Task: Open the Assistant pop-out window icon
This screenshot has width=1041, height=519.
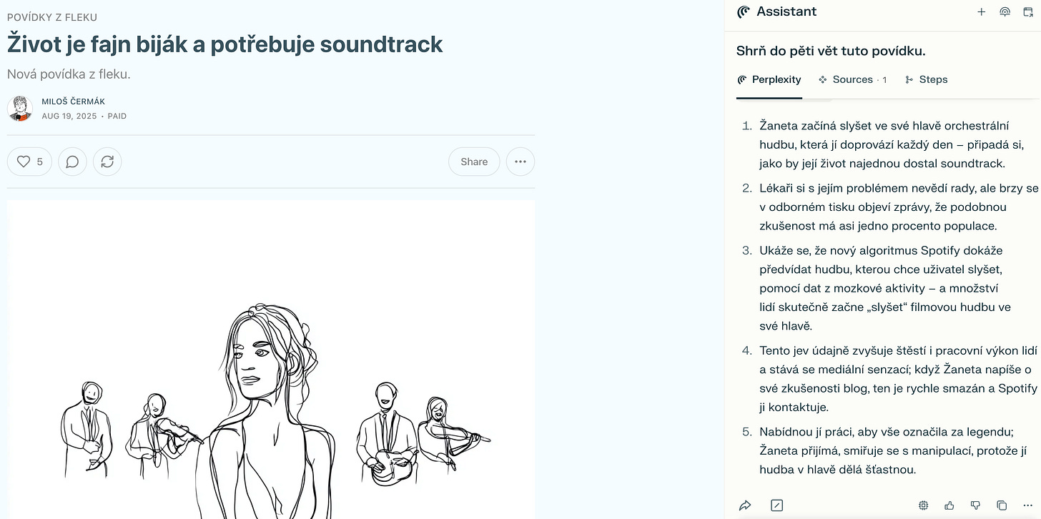Action: point(1029,12)
